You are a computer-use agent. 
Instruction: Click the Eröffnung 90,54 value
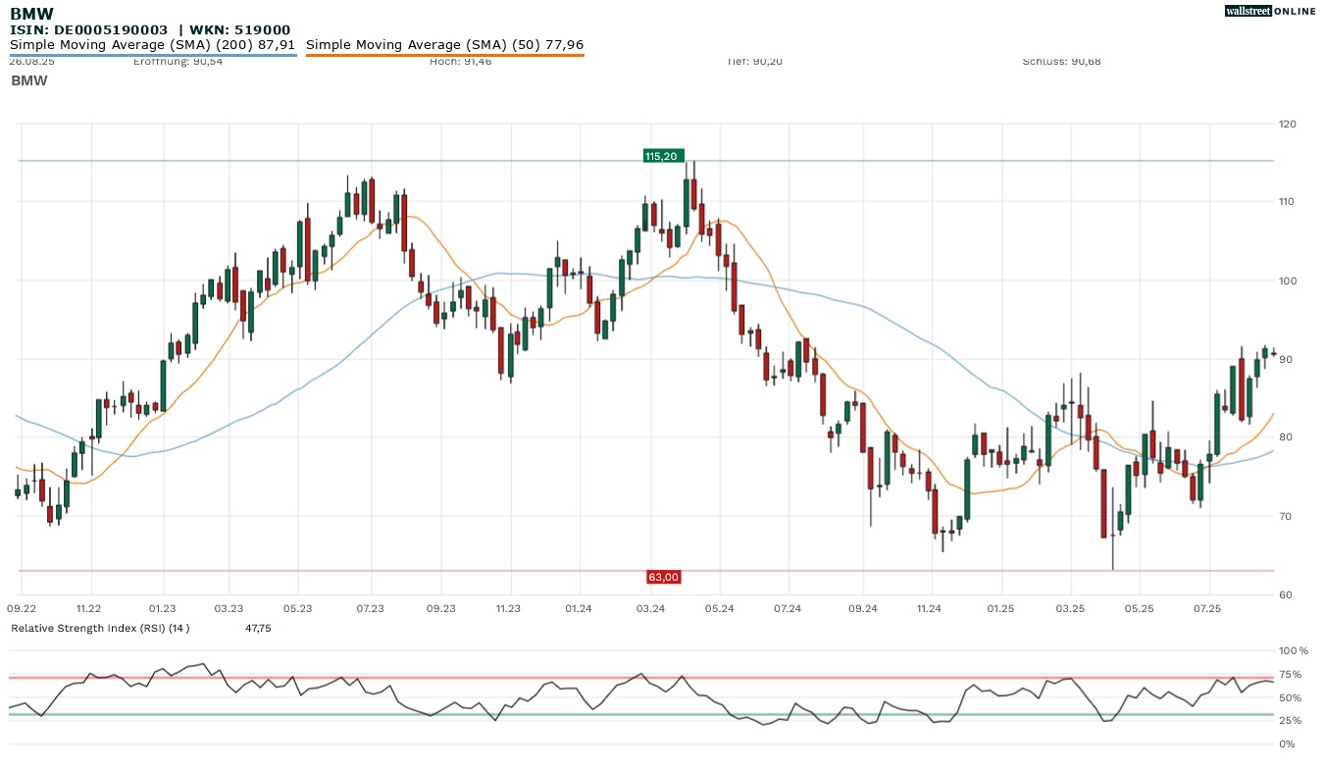178,61
